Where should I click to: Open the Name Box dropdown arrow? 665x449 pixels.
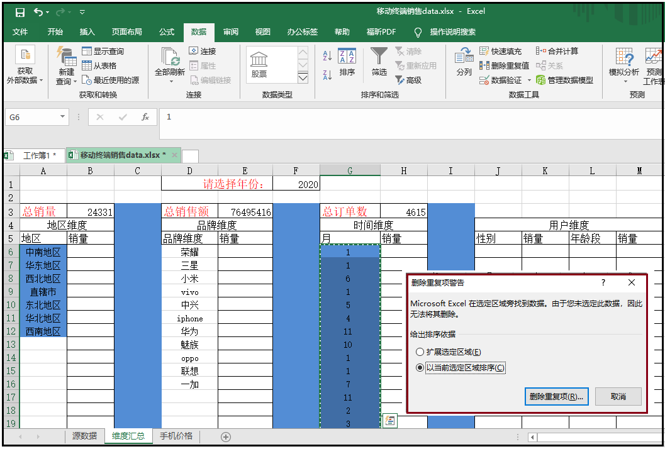point(62,117)
